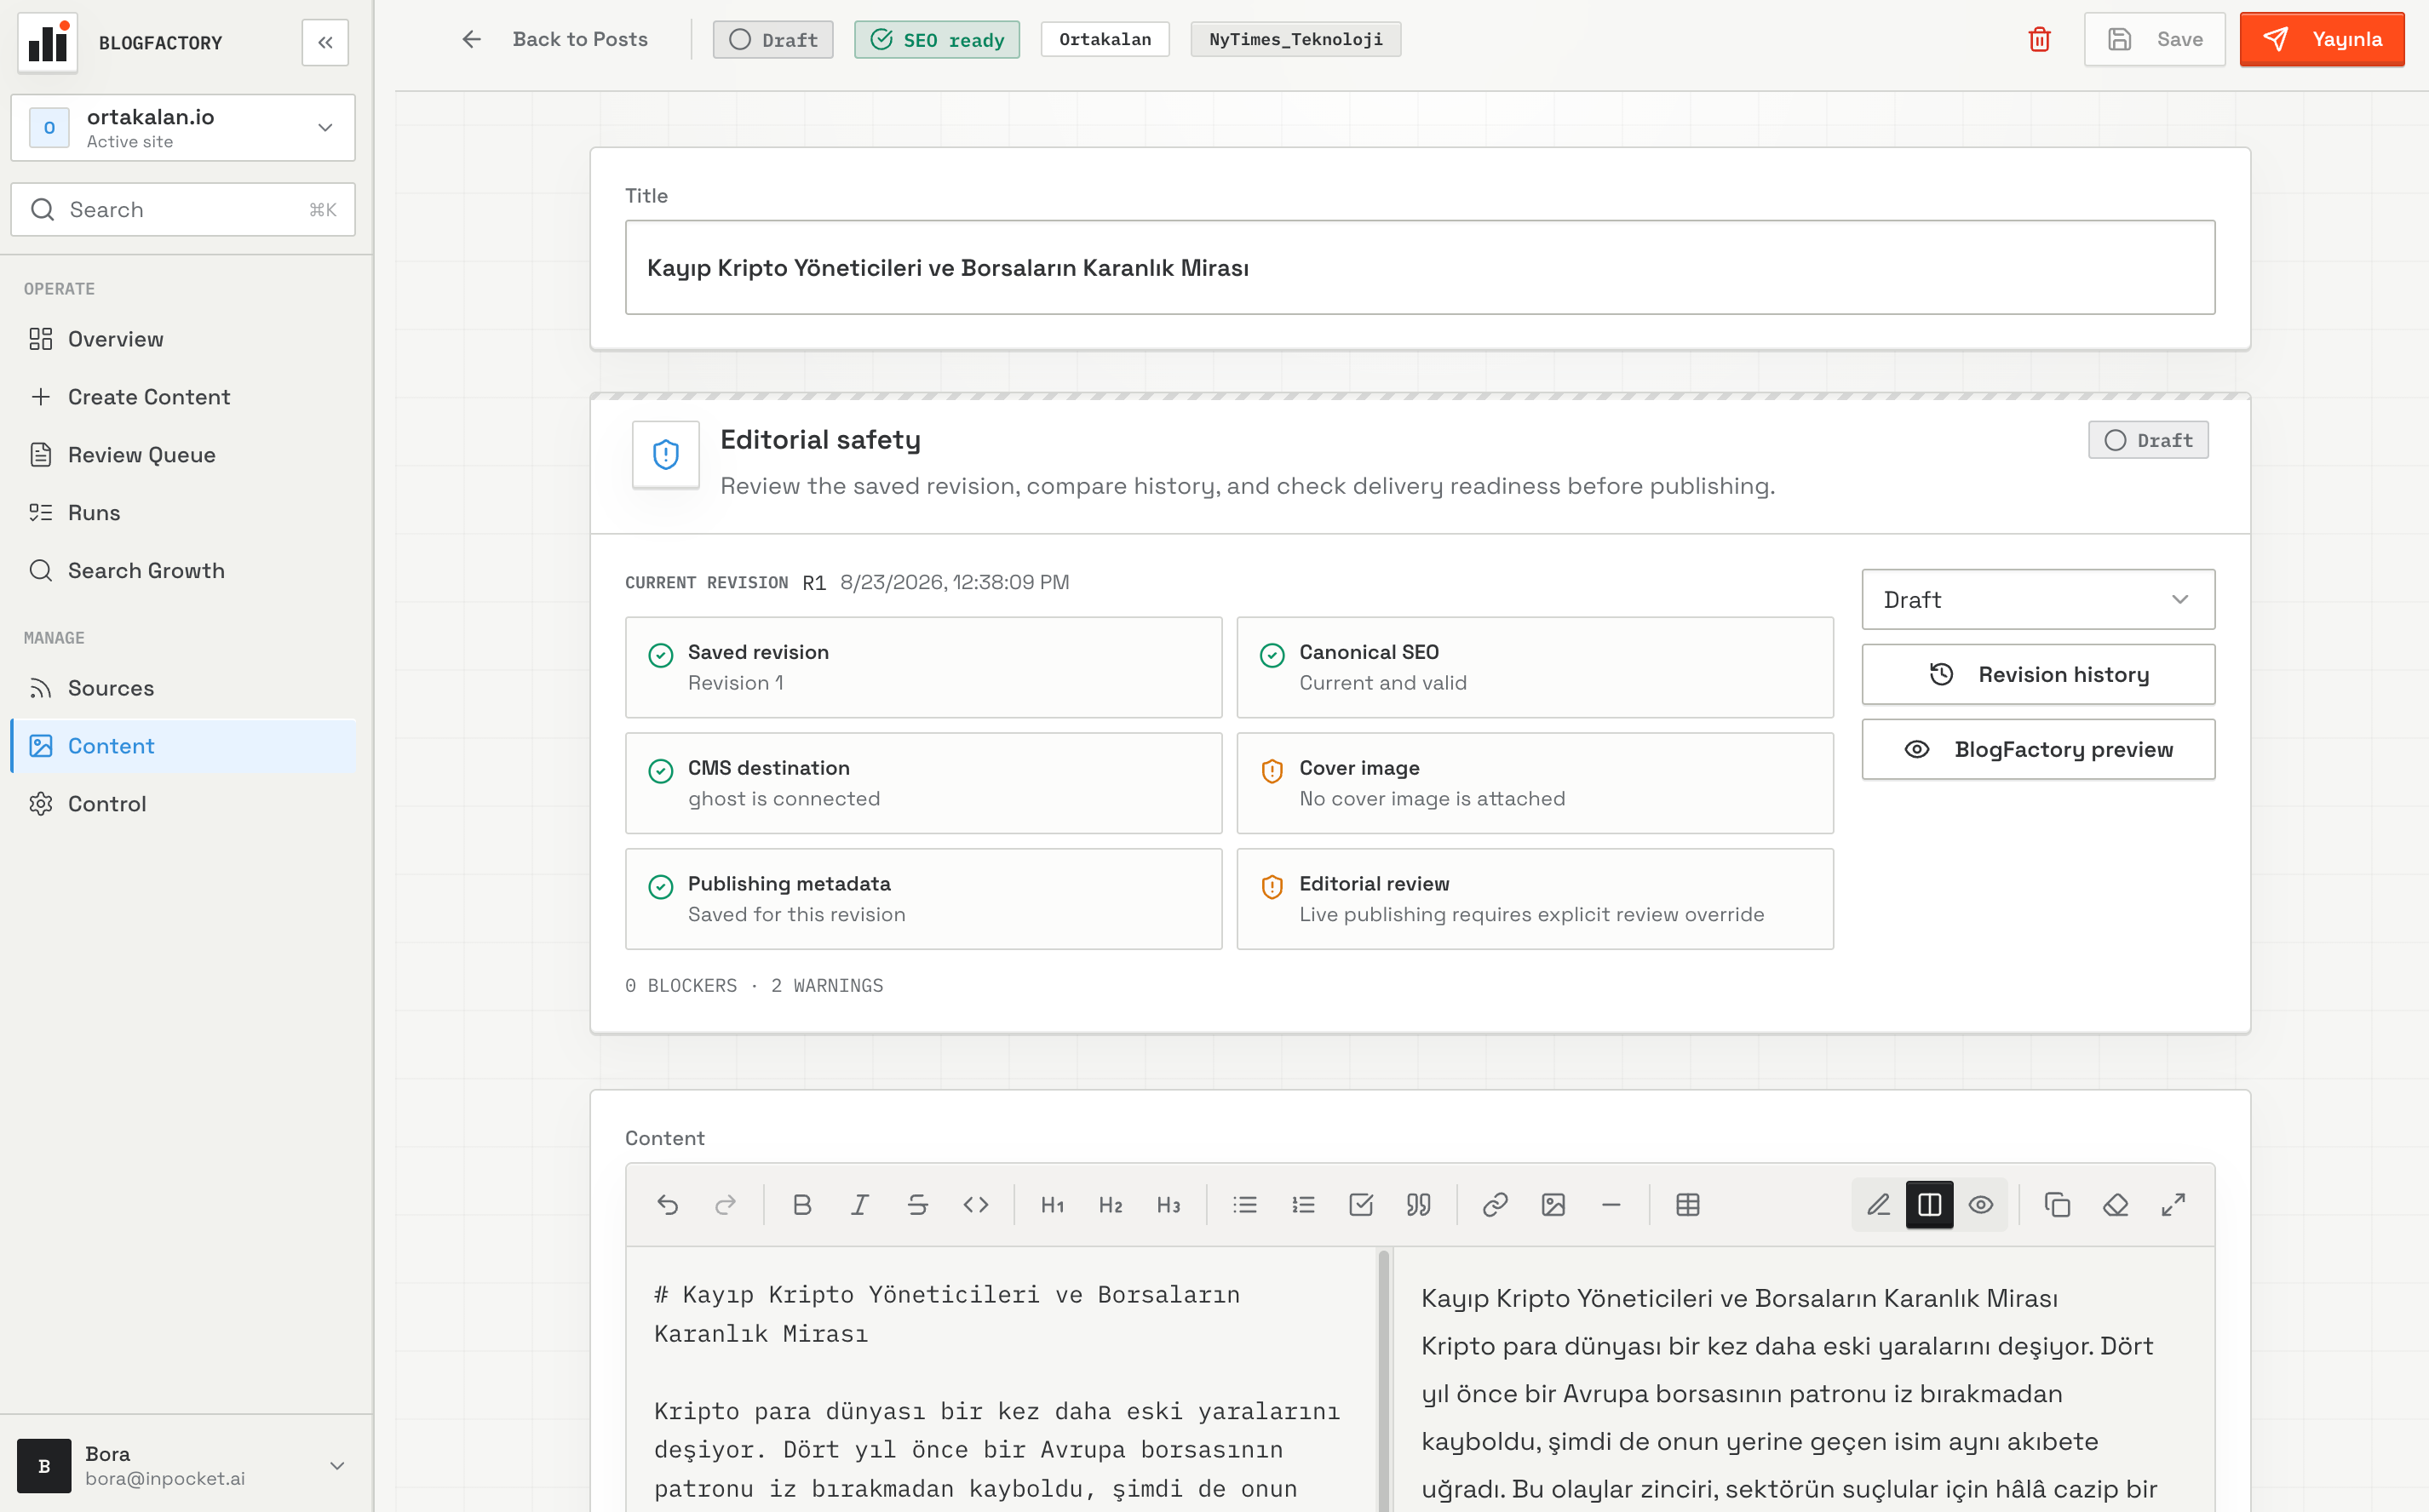The width and height of the screenshot is (2429, 1512).
Task: Delete the post with trash icon
Action: (x=2039, y=39)
